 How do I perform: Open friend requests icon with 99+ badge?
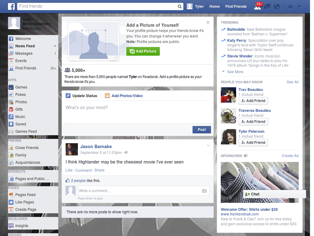258,6
